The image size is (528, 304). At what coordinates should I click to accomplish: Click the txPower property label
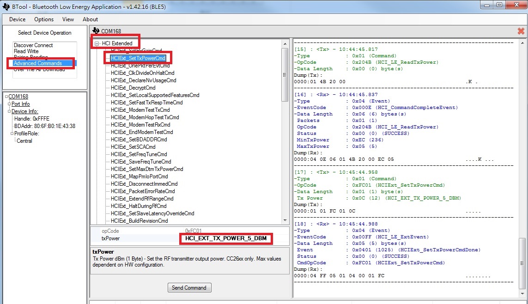110,238
